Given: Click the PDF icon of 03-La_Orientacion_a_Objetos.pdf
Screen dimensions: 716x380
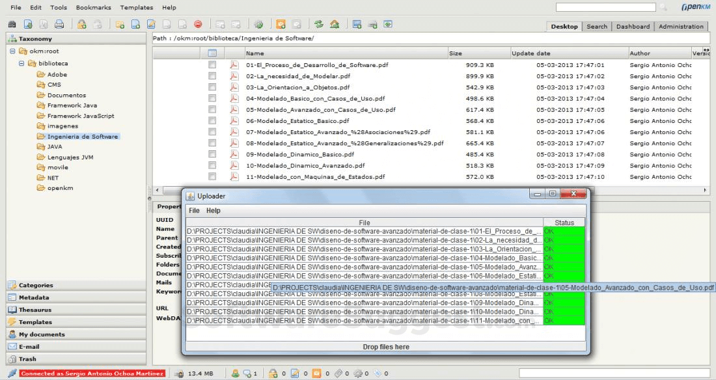Looking at the screenshot, I should pos(234,87).
